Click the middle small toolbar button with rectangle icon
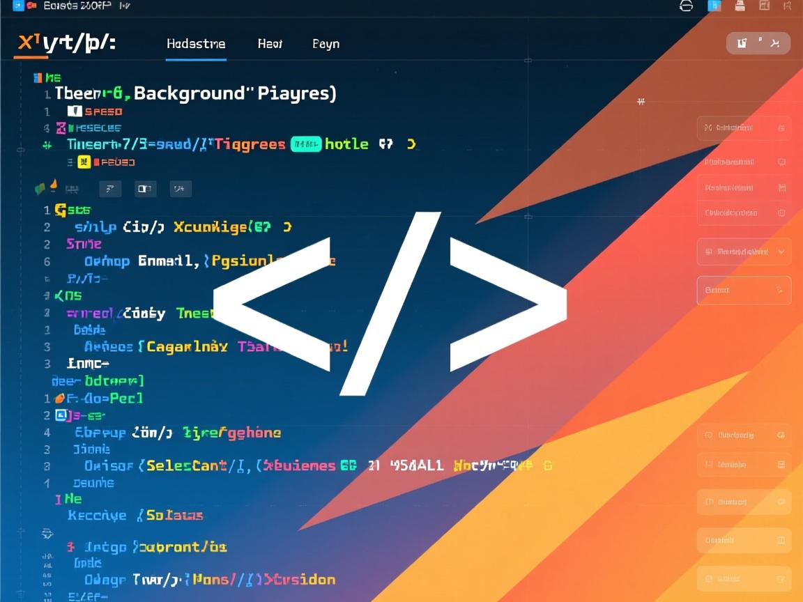 tap(145, 188)
